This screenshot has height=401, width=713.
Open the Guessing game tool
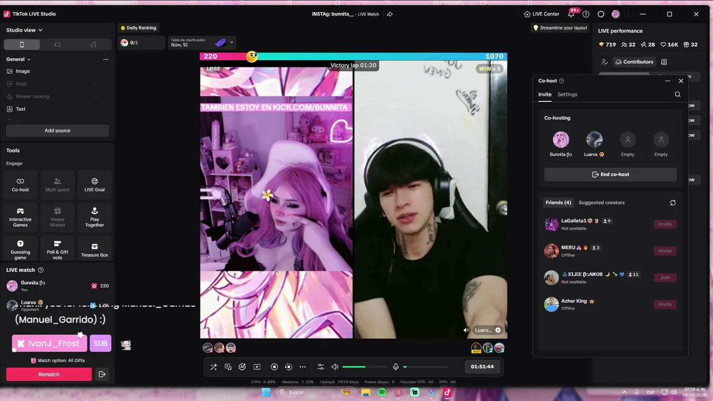click(x=21, y=248)
